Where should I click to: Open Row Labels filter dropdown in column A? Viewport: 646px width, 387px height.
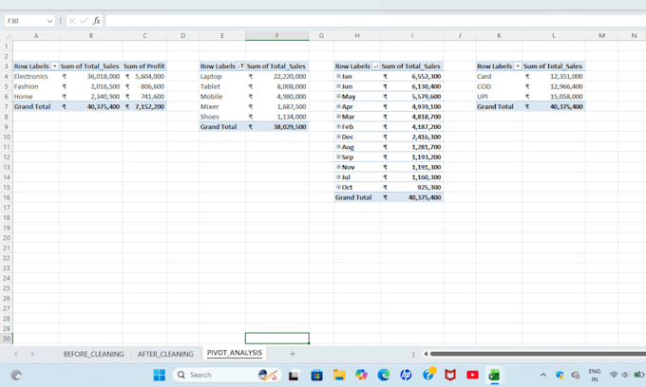[54, 65]
